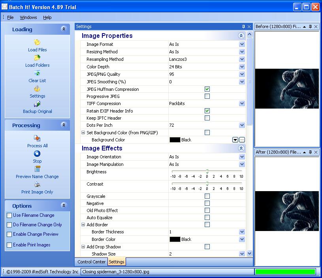Click the Print Image Only icon
The width and height of the screenshot is (322, 278).
(37, 184)
